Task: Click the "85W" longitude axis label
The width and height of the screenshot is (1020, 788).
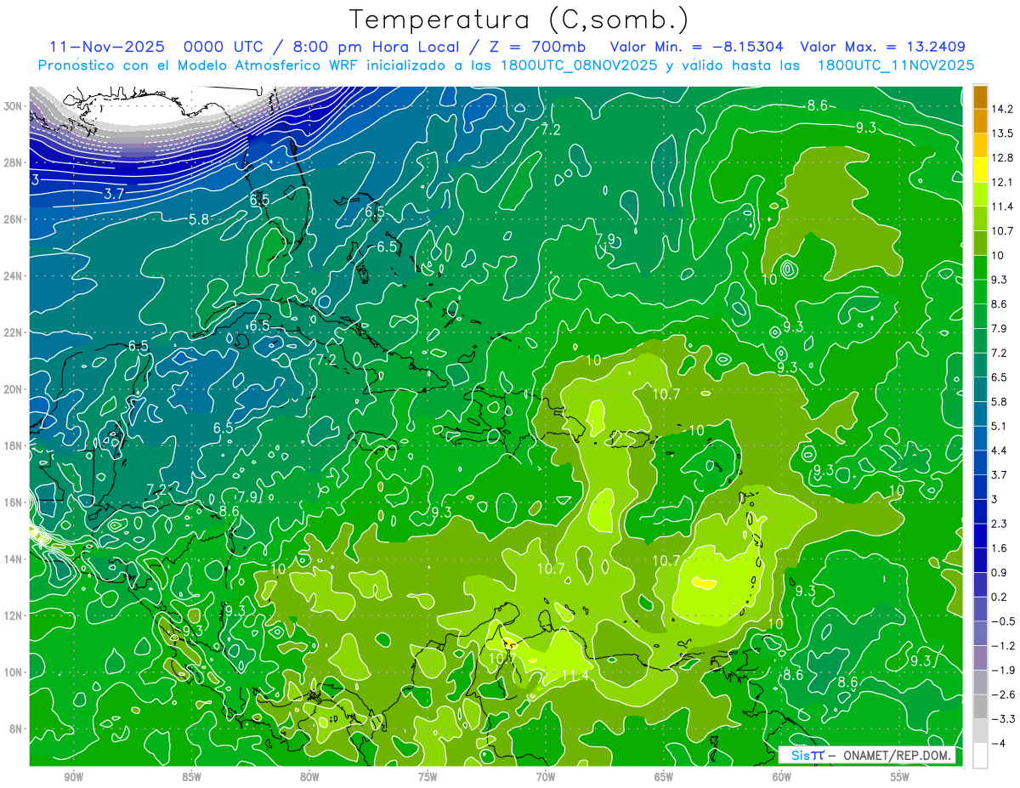Action: 191,778
